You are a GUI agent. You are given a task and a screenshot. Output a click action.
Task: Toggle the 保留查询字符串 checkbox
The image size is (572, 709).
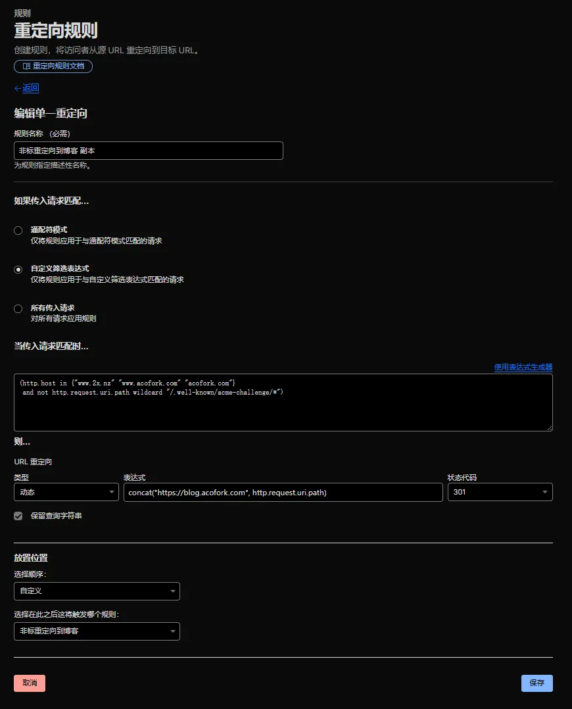pyautogui.click(x=18, y=516)
